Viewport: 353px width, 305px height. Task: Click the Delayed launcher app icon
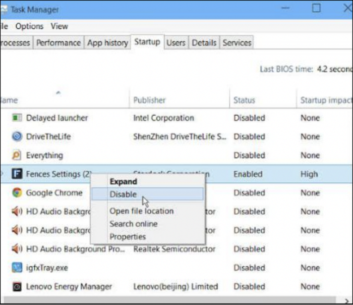click(x=17, y=118)
